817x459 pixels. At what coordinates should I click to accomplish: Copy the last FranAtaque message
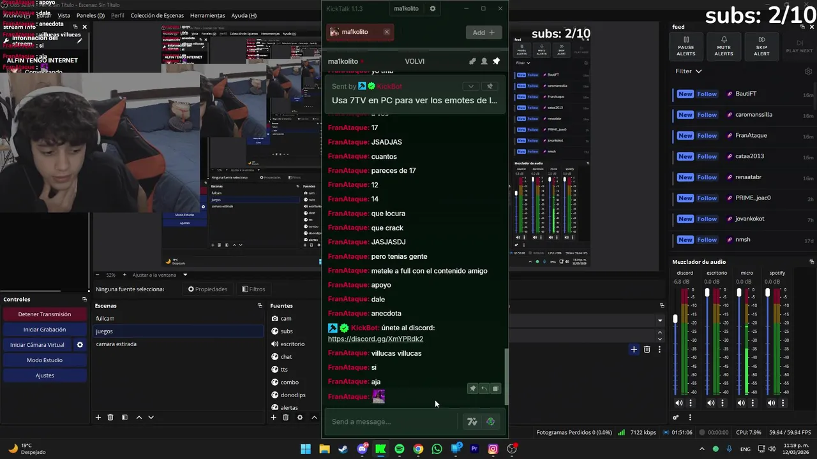point(495,388)
